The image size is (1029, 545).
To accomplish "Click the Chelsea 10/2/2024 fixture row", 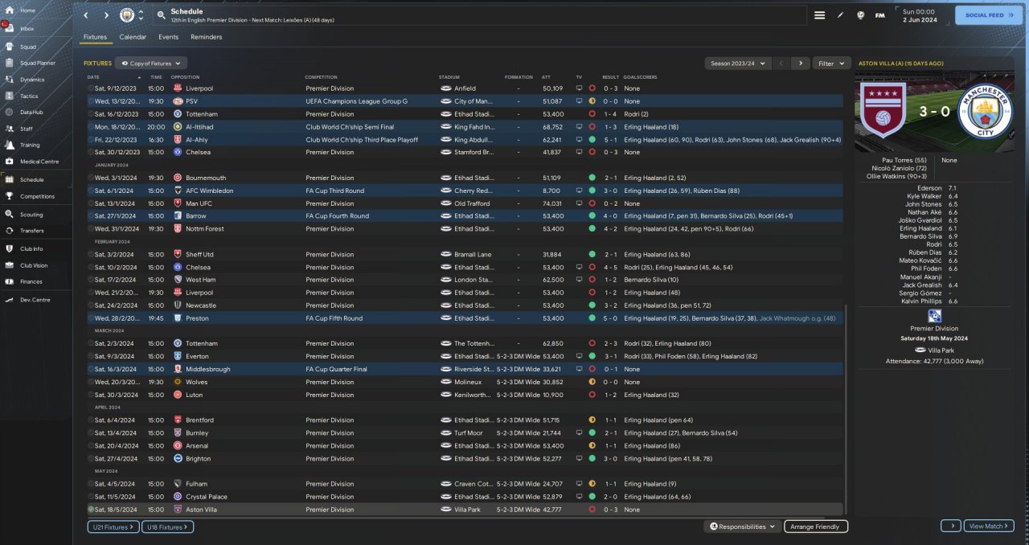I will [465, 267].
